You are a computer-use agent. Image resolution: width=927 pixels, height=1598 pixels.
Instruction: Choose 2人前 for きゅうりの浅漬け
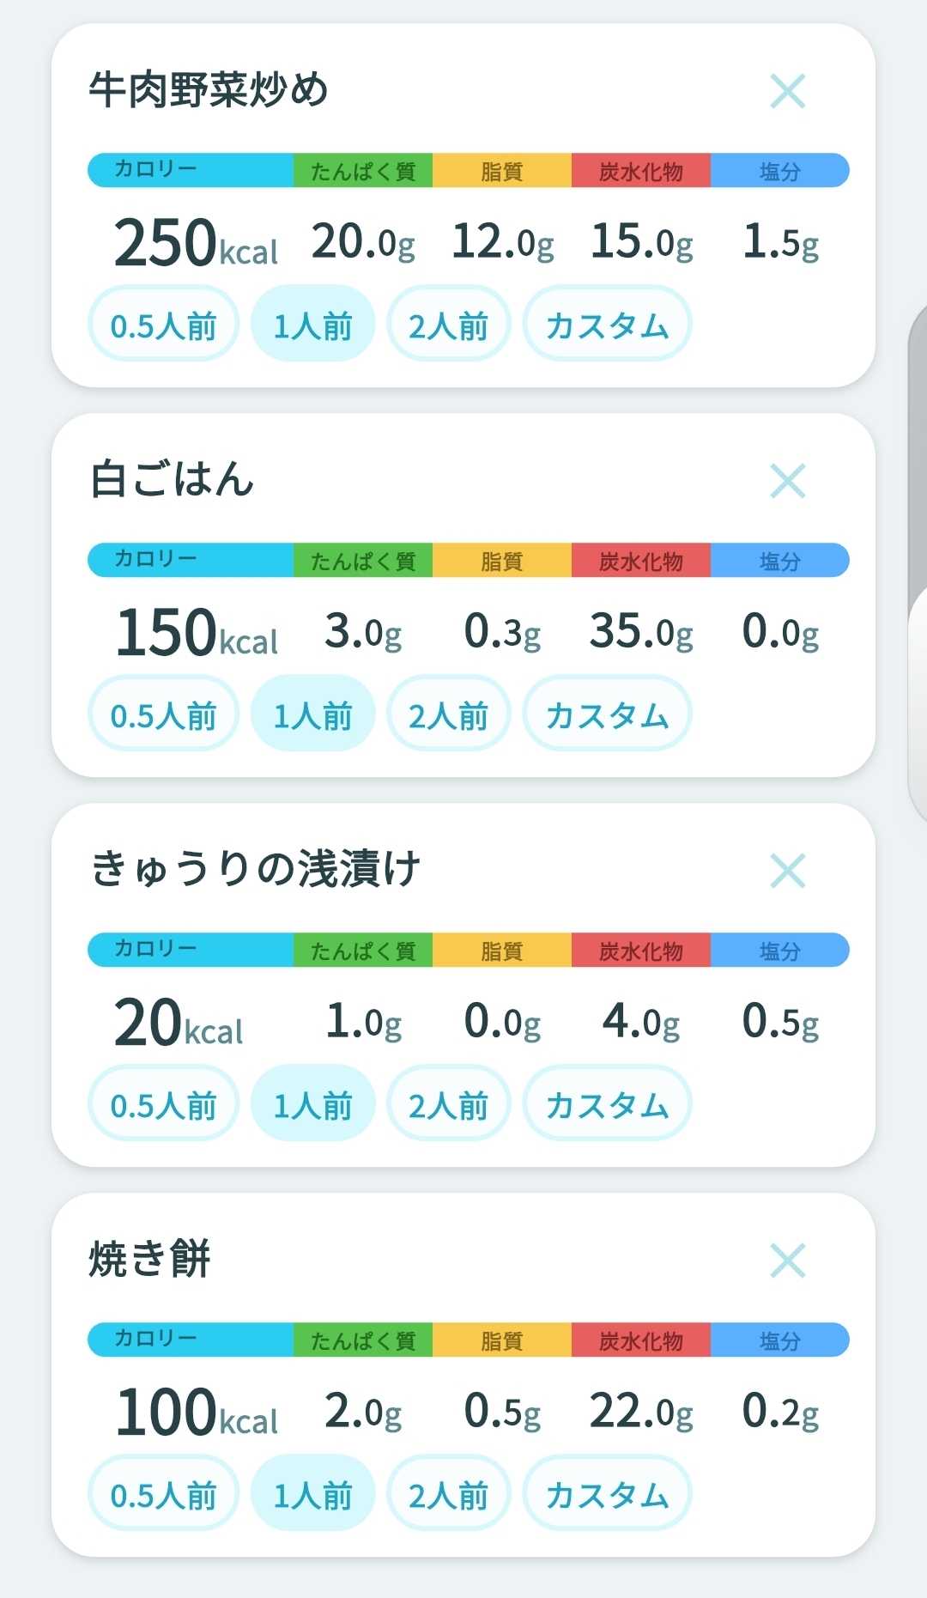448,1103
